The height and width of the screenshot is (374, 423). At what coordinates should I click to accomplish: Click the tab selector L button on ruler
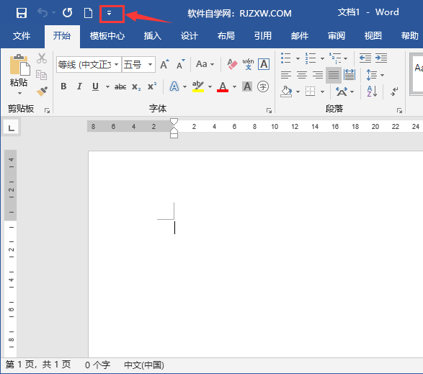(11, 128)
